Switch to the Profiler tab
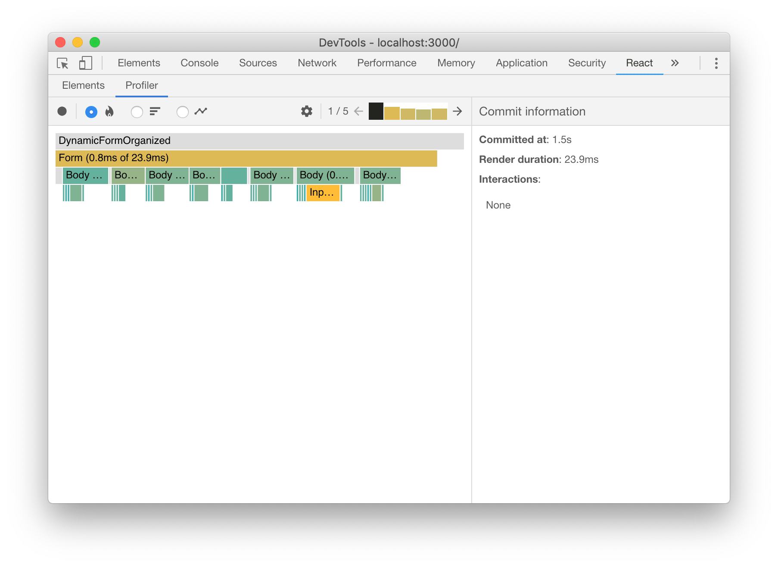The image size is (778, 567). (141, 85)
